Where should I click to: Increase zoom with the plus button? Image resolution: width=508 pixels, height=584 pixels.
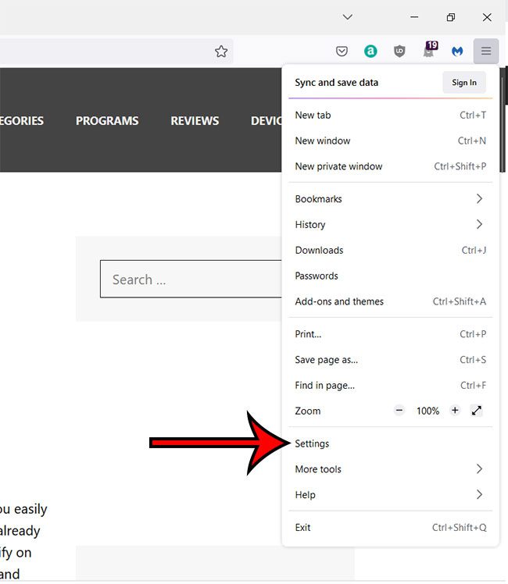[x=455, y=411]
